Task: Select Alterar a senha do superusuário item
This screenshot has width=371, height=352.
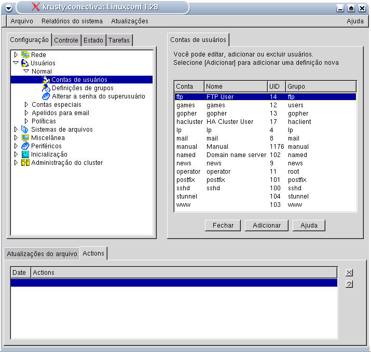Action: [99, 96]
